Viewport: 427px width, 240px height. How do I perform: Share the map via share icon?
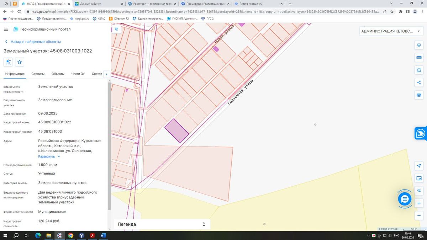coord(419,82)
